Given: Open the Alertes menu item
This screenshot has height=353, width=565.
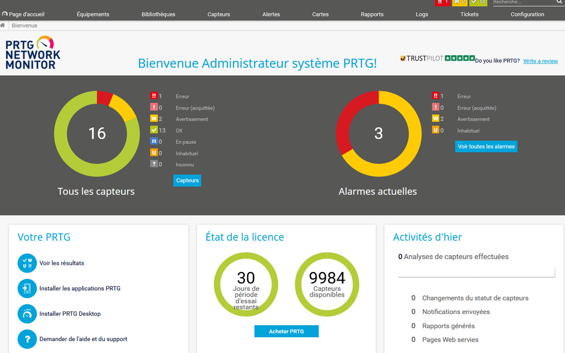Looking at the screenshot, I should click(271, 14).
